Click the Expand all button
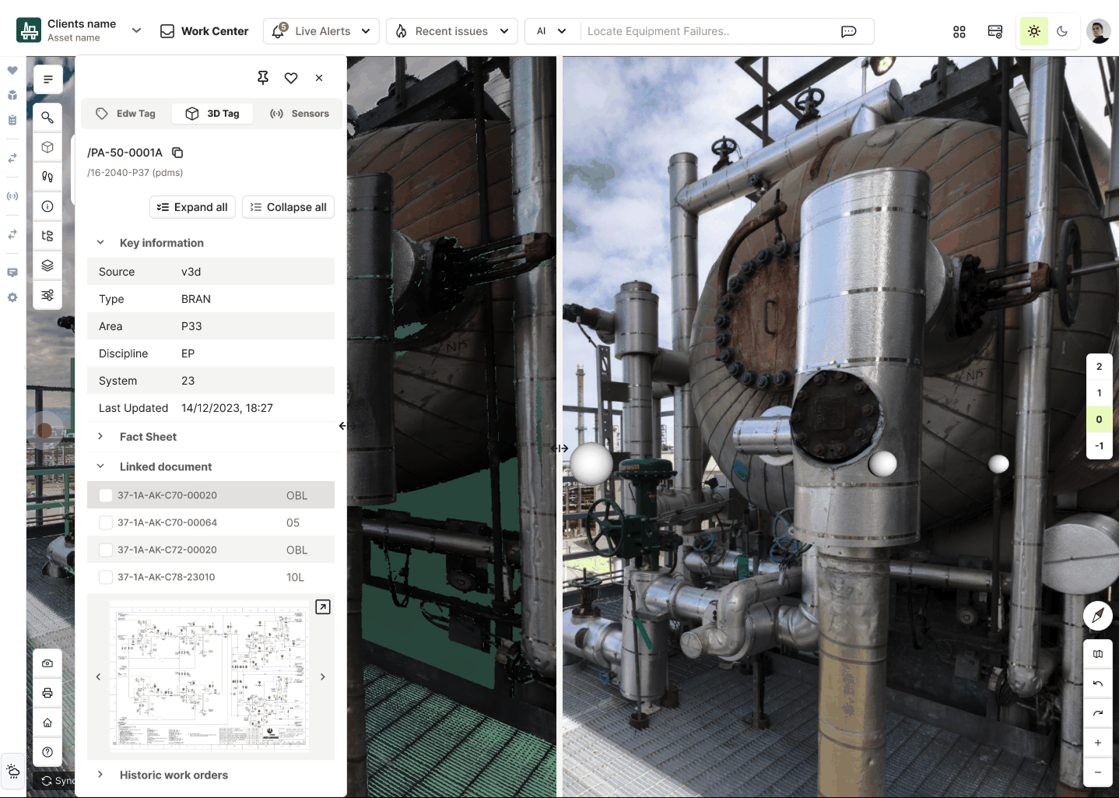This screenshot has height=798, width=1119. point(192,207)
